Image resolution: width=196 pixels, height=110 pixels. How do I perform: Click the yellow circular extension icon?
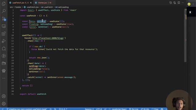(x=189, y=4)
